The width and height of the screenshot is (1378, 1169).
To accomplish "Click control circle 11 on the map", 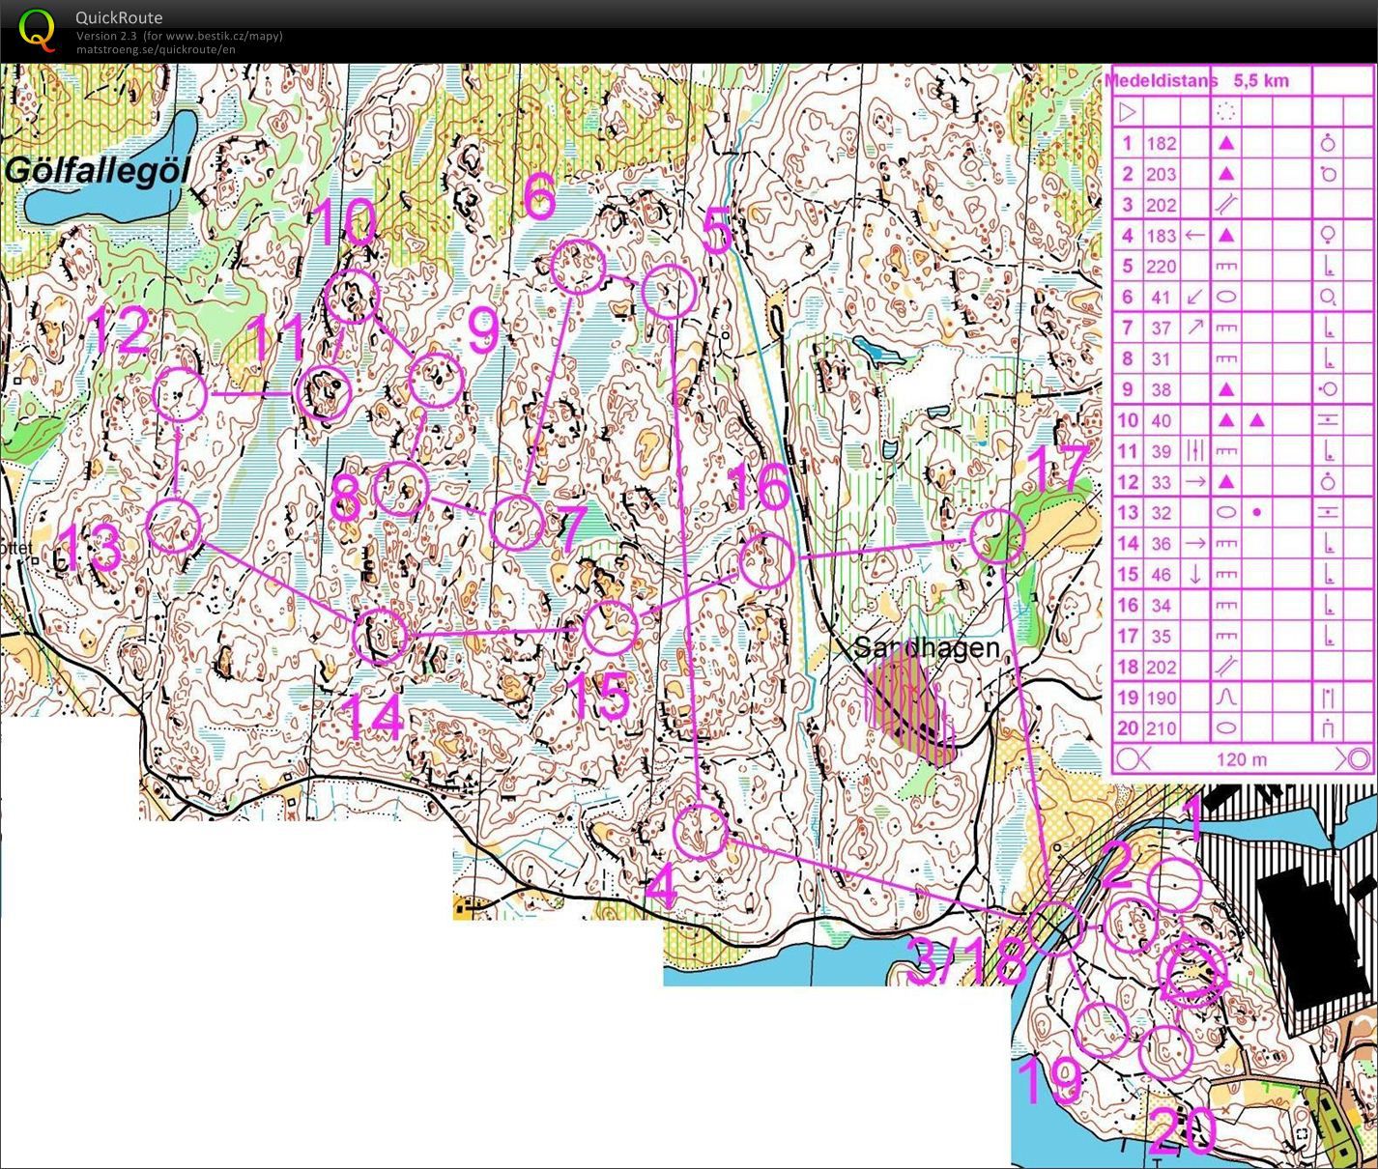I will [324, 393].
